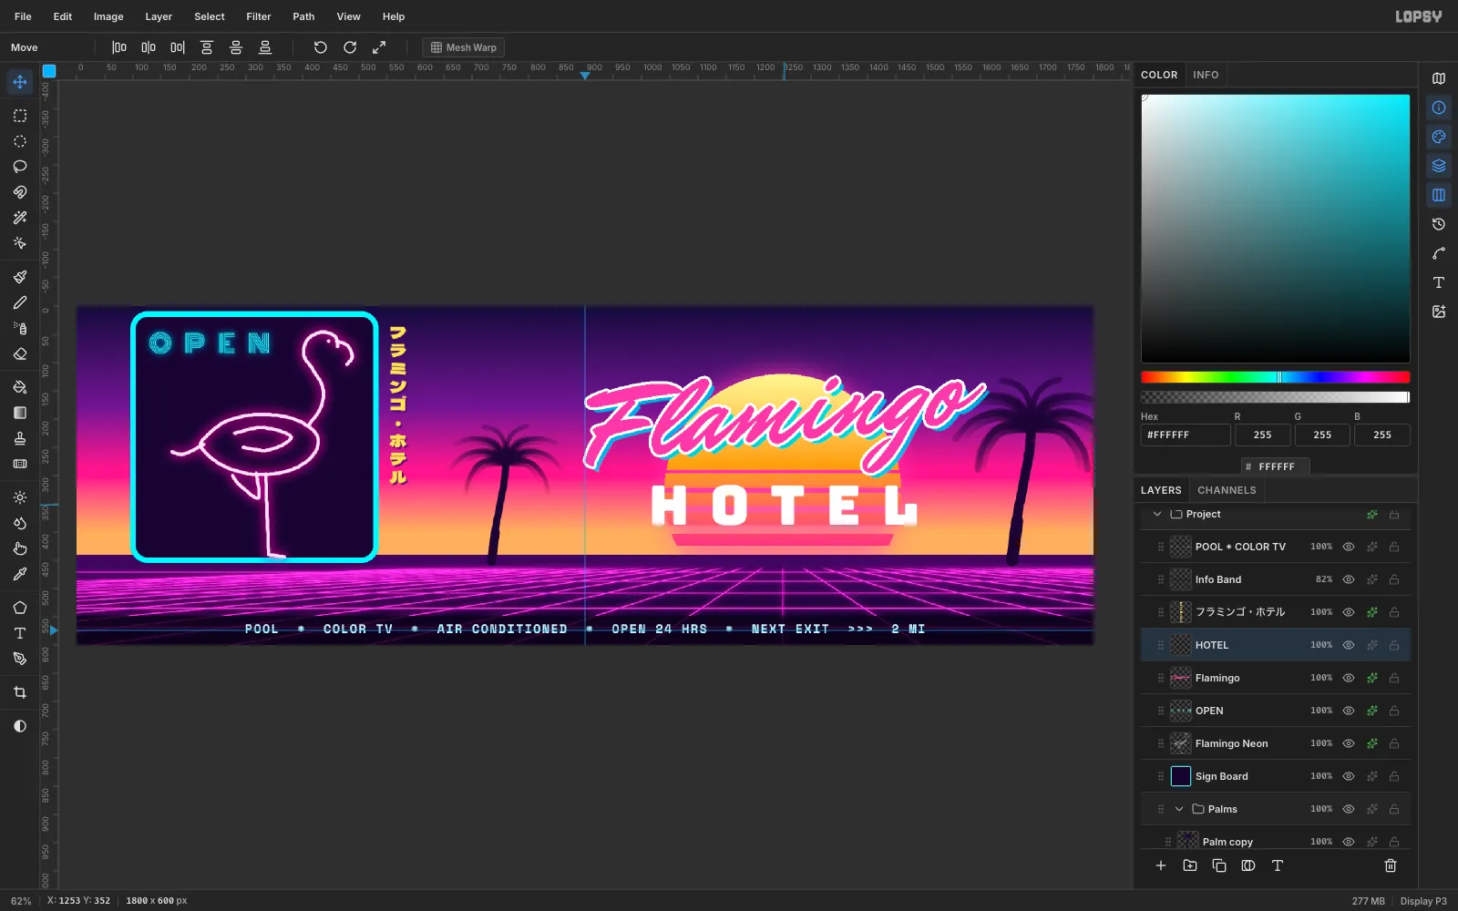The width and height of the screenshot is (1458, 911).
Task: Select the Magic Wand tool
Action: coord(20,218)
